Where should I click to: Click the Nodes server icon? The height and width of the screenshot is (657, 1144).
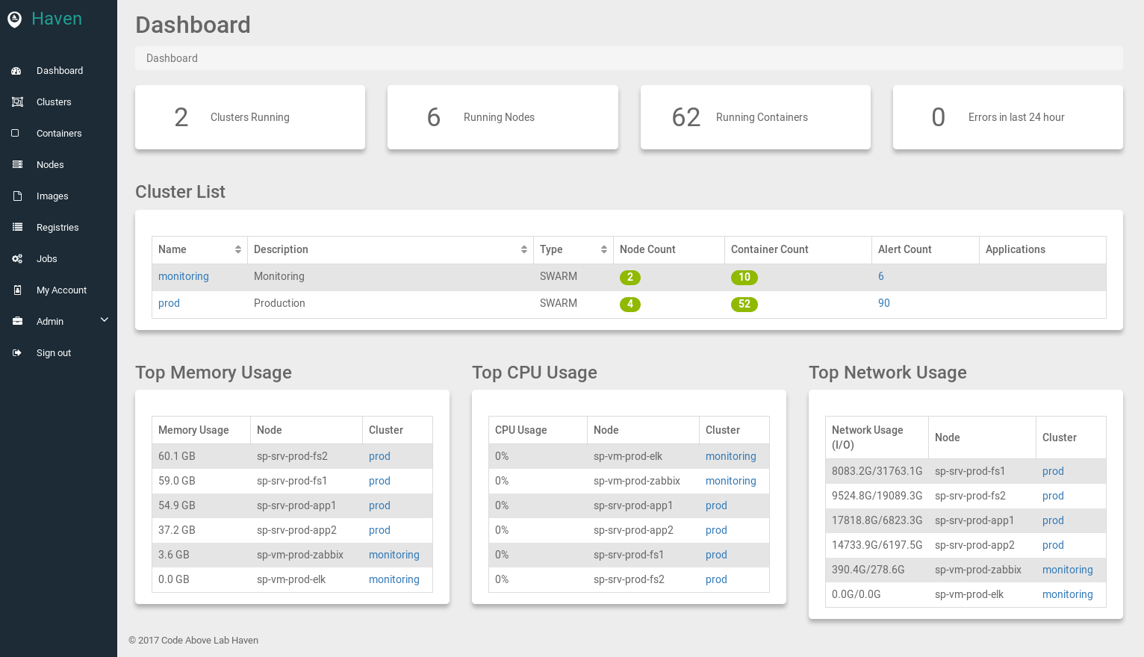tap(17, 165)
